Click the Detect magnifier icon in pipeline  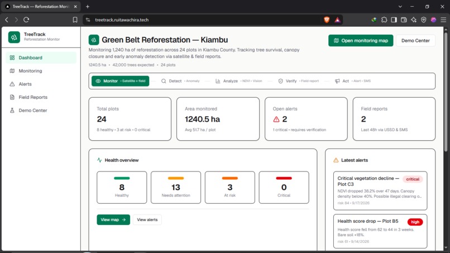tap(164, 81)
